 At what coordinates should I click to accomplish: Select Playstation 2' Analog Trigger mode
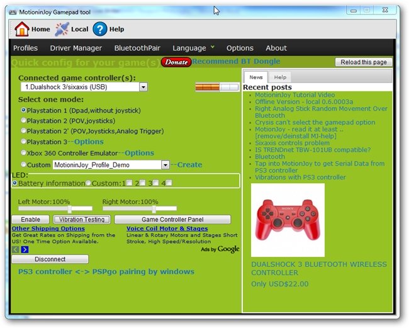coord(23,130)
